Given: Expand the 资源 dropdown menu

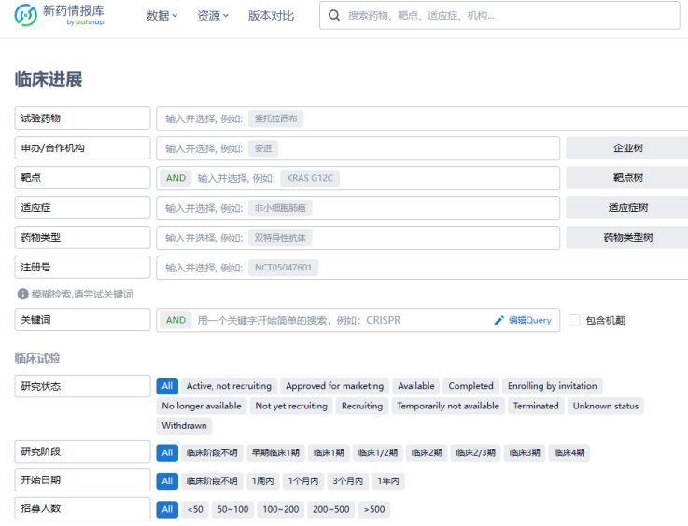Looking at the screenshot, I should [x=213, y=16].
